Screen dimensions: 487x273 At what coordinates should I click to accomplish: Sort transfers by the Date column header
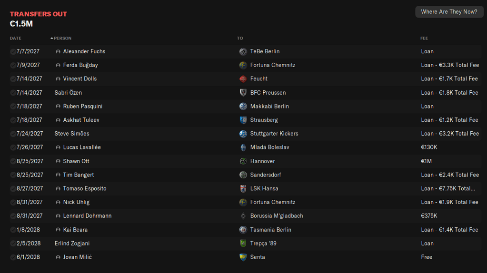click(16, 38)
